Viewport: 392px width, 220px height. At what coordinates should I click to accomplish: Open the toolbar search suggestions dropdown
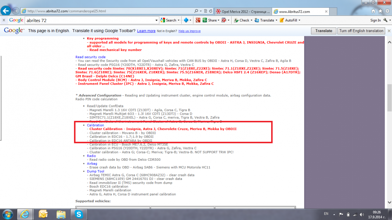click(156, 20)
